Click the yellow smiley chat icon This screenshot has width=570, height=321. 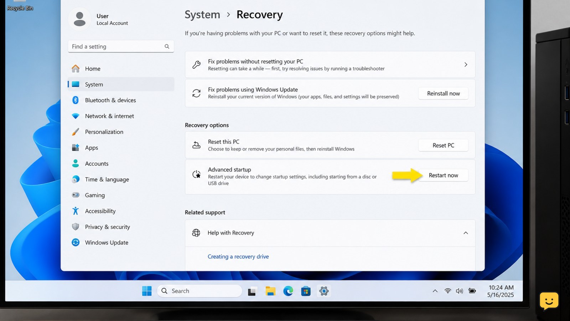(549, 301)
